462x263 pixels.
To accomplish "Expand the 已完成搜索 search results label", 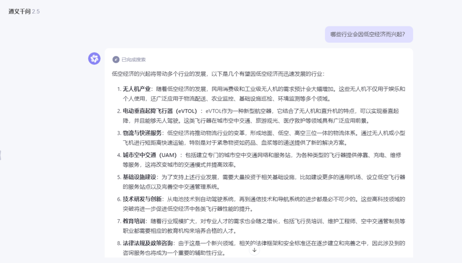I will (x=133, y=60).
